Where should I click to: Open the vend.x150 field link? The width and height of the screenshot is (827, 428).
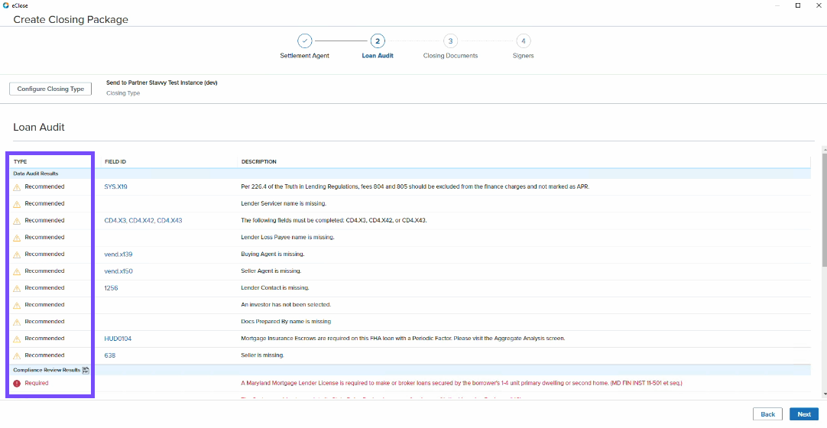pyautogui.click(x=118, y=271)
